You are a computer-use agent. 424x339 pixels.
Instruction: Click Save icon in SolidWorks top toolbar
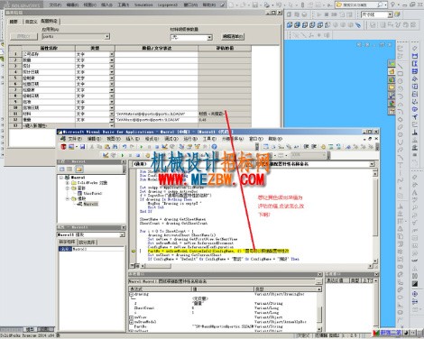tap(255, 5)
